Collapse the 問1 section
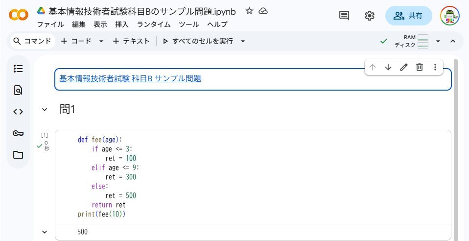 point(45,110)
